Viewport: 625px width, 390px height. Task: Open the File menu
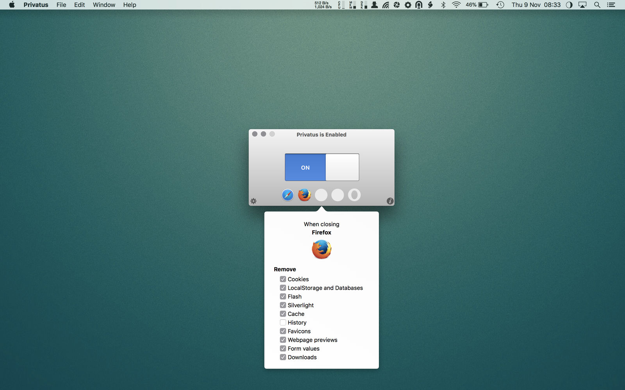pos(61,5)
